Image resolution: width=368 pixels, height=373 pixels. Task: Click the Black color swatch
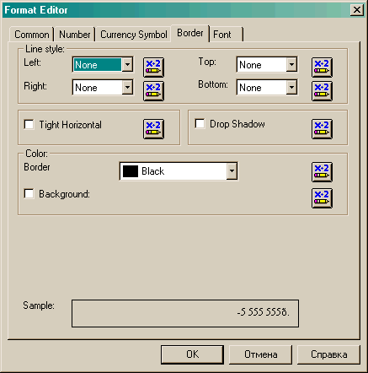(131, 171)
